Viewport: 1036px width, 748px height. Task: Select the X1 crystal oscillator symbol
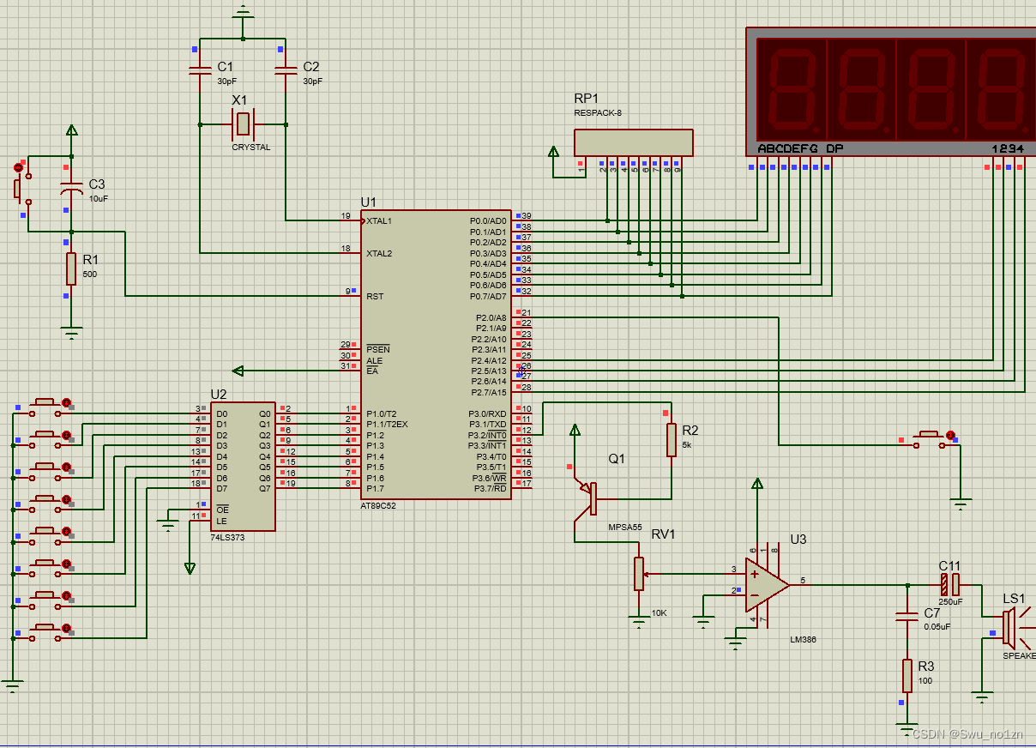(244, 125)
